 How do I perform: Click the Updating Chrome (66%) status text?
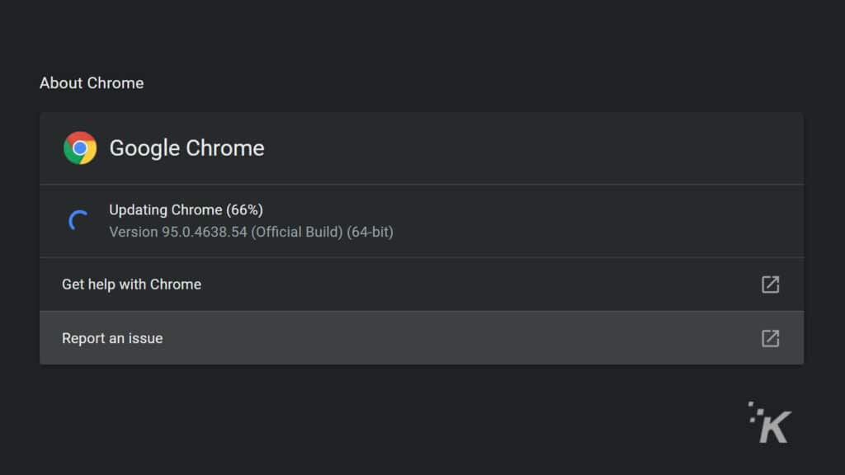coord(186,210)
